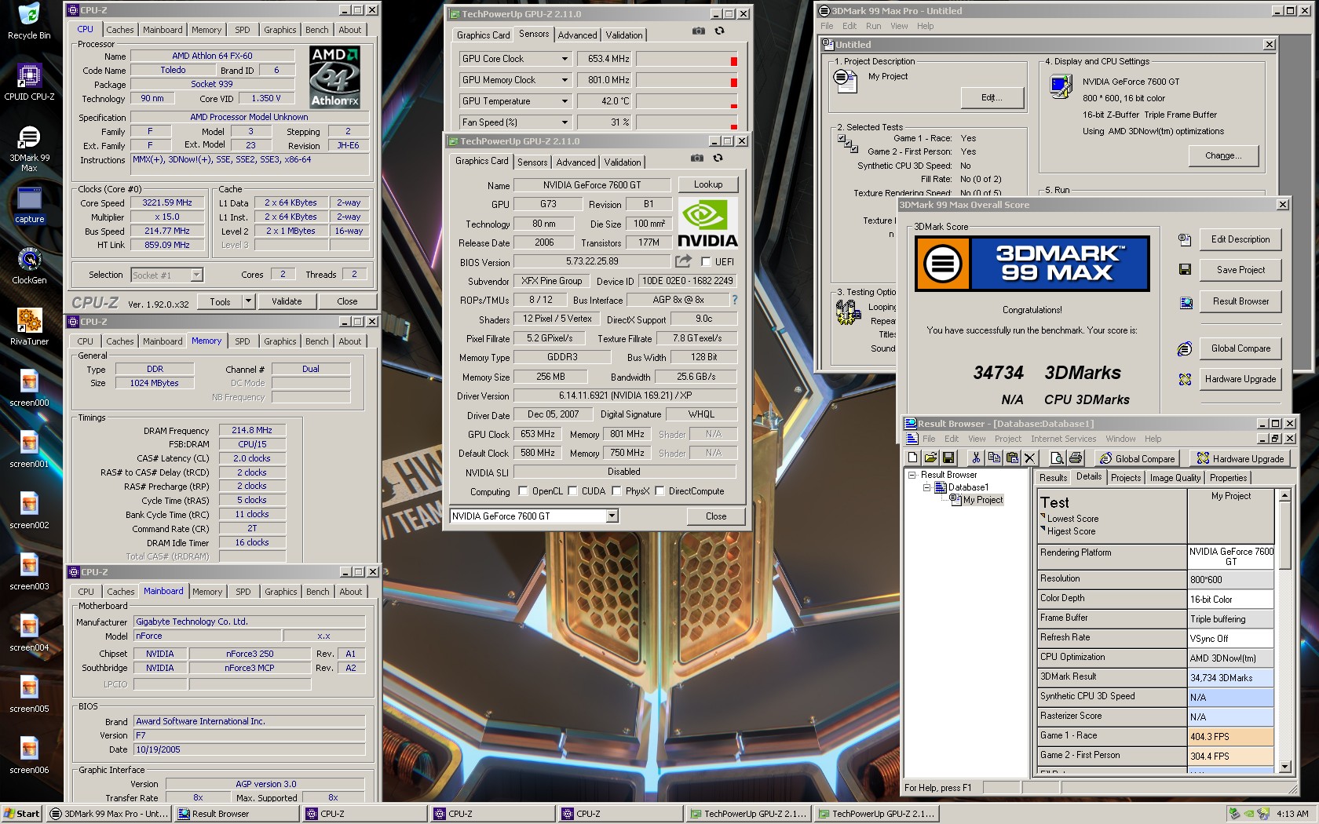Create a new file in Result Browser toolbar
Viewport: 1319px width, 824px height.
tap(912, 458)
